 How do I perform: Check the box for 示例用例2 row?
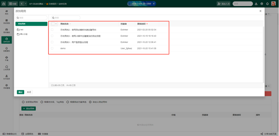[52, 30]
